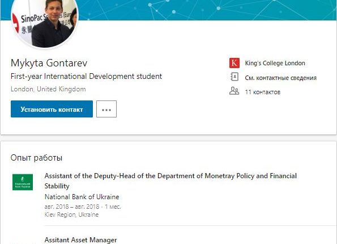Open the Assistant of the Deputy-Head position title
The height and width of the screenshot is (244, 337).
tap(170, 181)
